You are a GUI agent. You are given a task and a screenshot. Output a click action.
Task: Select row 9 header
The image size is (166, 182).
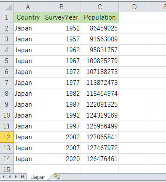click(x=7, y=104)
